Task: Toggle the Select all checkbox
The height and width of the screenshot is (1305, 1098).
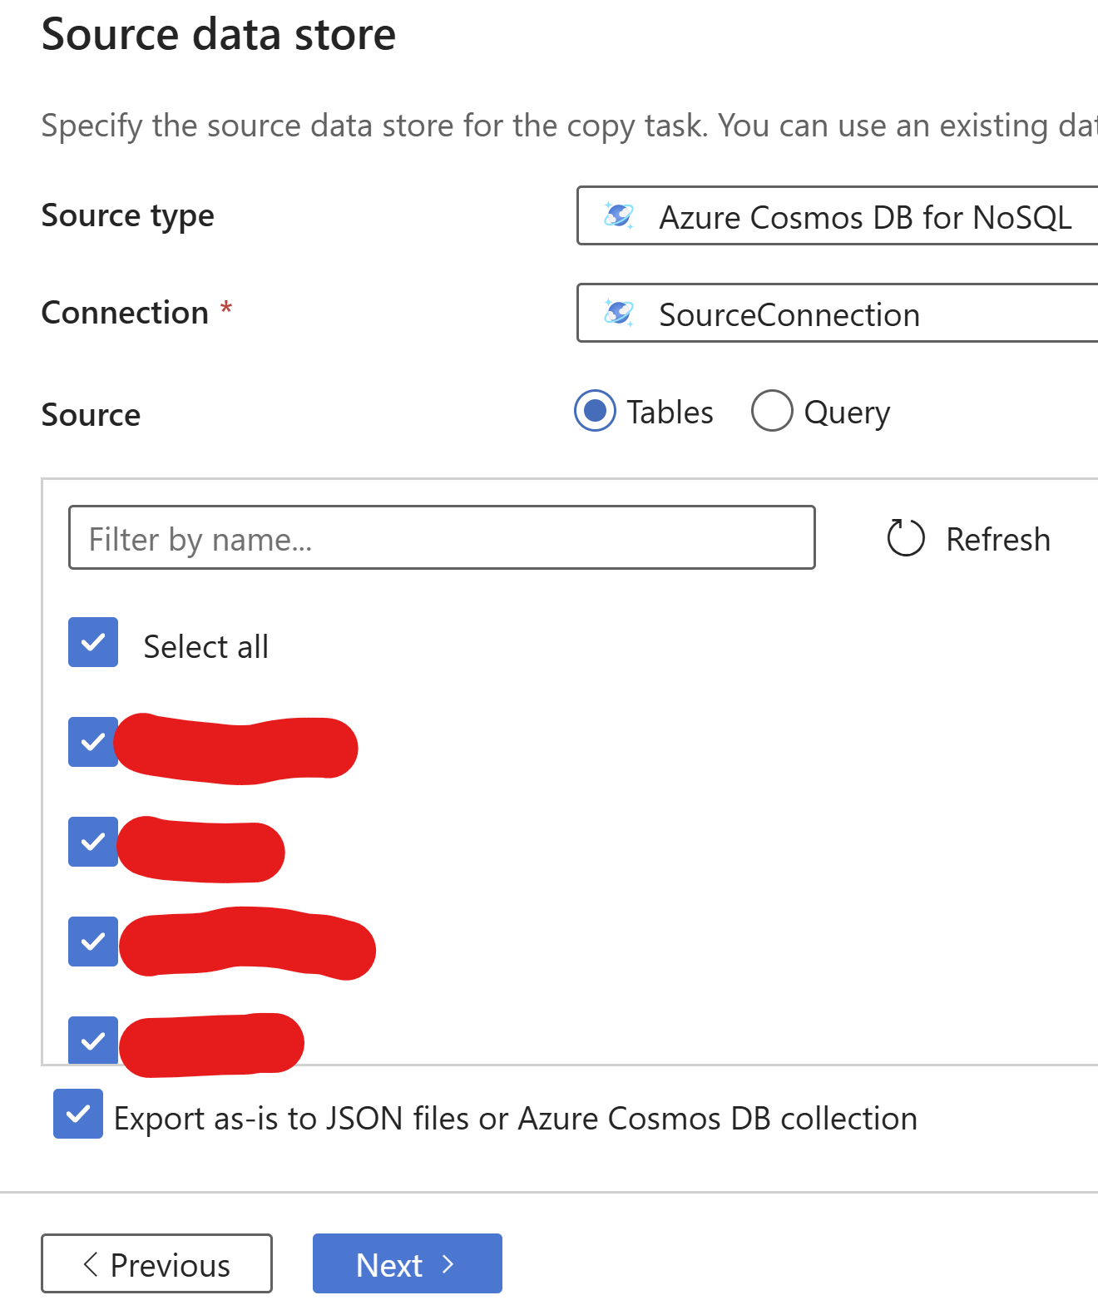Action: click(93, 643)
